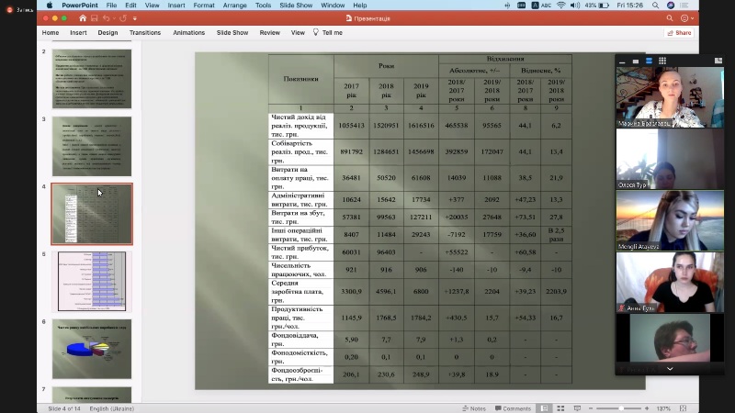Adjust the zoom slider handle

tap(622, 408)
